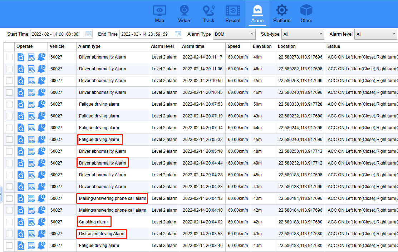Check the box for the 20:04:44 alarm
398x252 pixels.
click(9, 163)
